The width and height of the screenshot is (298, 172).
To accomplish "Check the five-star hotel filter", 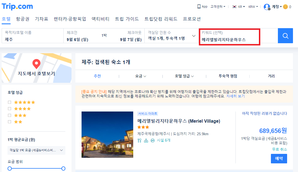I will [x=9, y=102].
